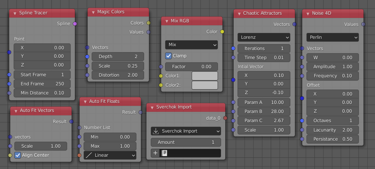Image resolution: width=375 pixels, height=169 pixels.
Task: Click the Scale field in Auto Fit Vectors
Action: (41, 146)
